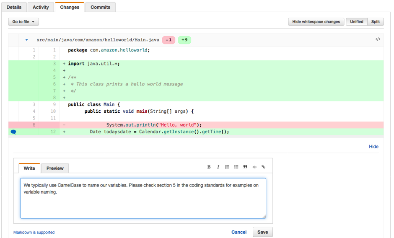
Task: Click new line number 3 of import
Action: click(54, 64)
